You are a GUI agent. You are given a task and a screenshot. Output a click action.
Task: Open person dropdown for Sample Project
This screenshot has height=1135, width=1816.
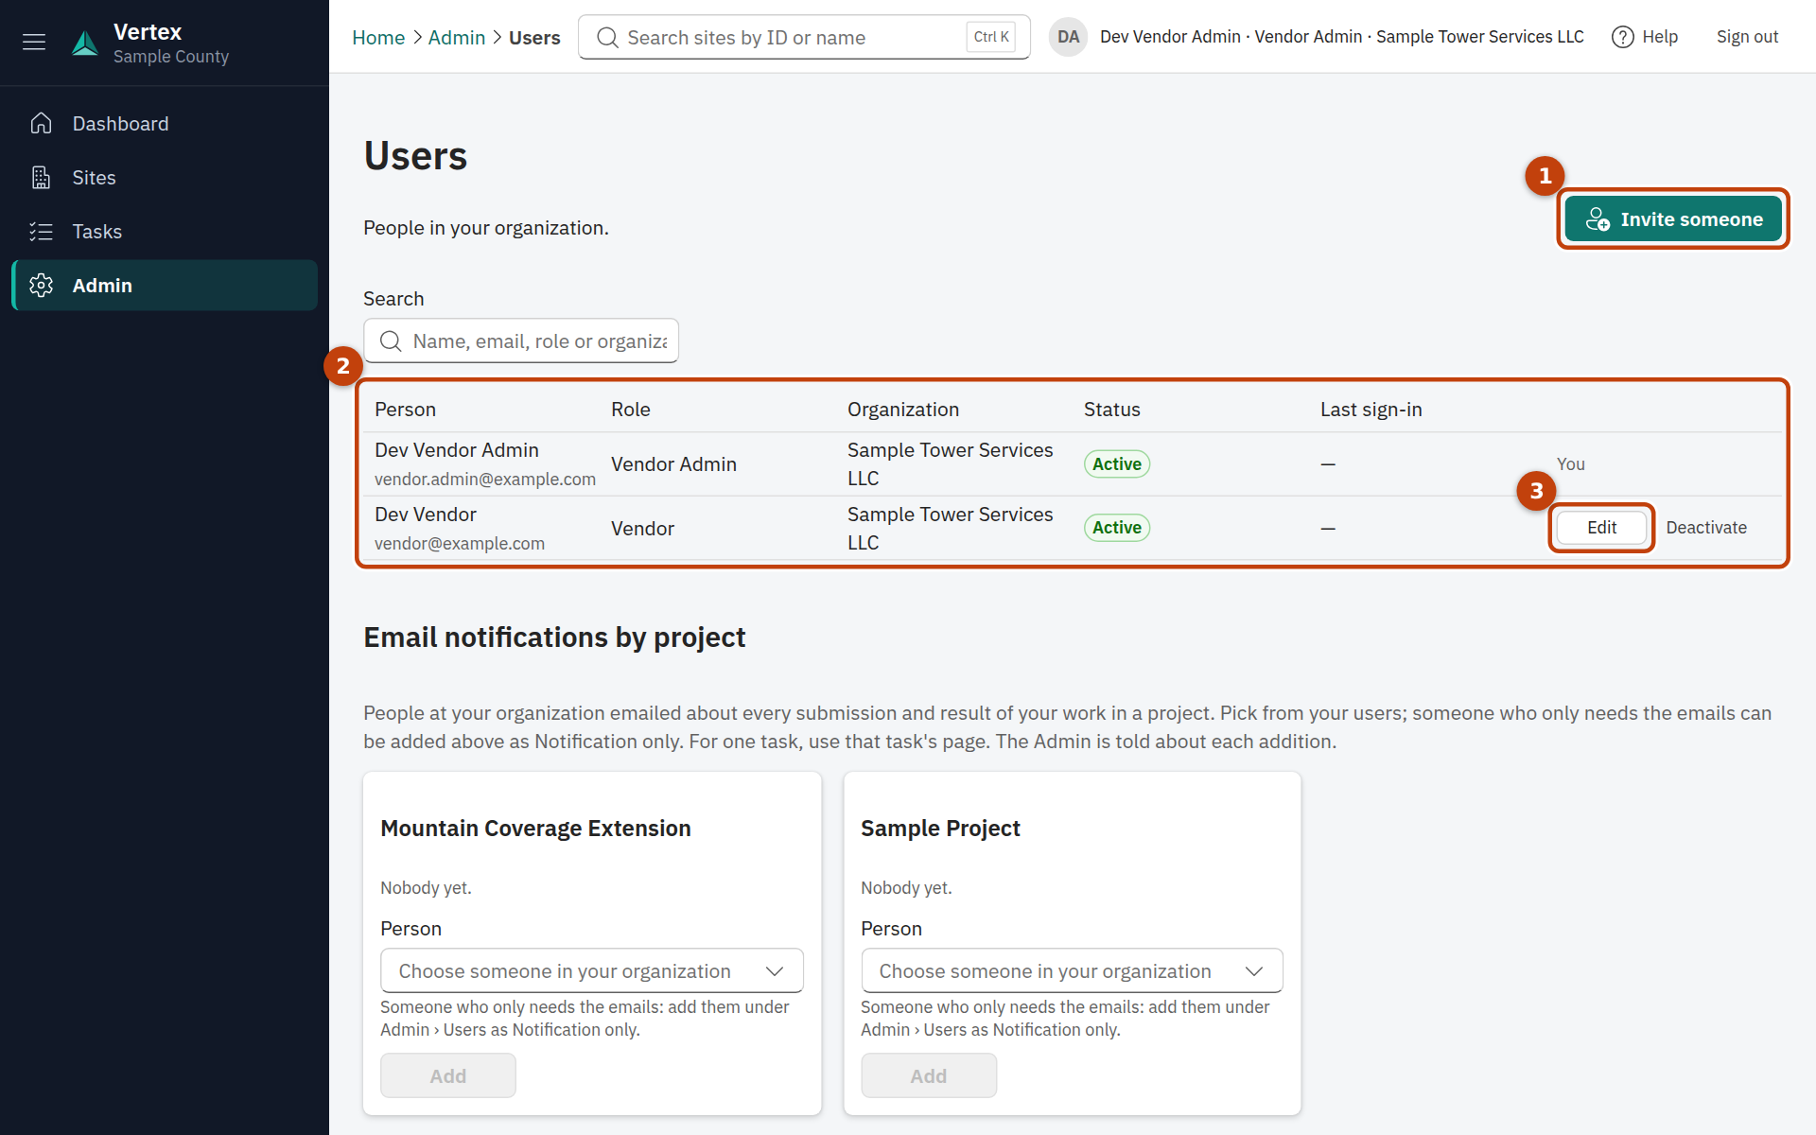point(1073,971)
